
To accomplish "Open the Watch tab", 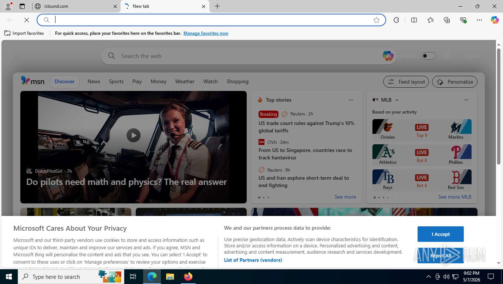I will click(x=210, y=81).
